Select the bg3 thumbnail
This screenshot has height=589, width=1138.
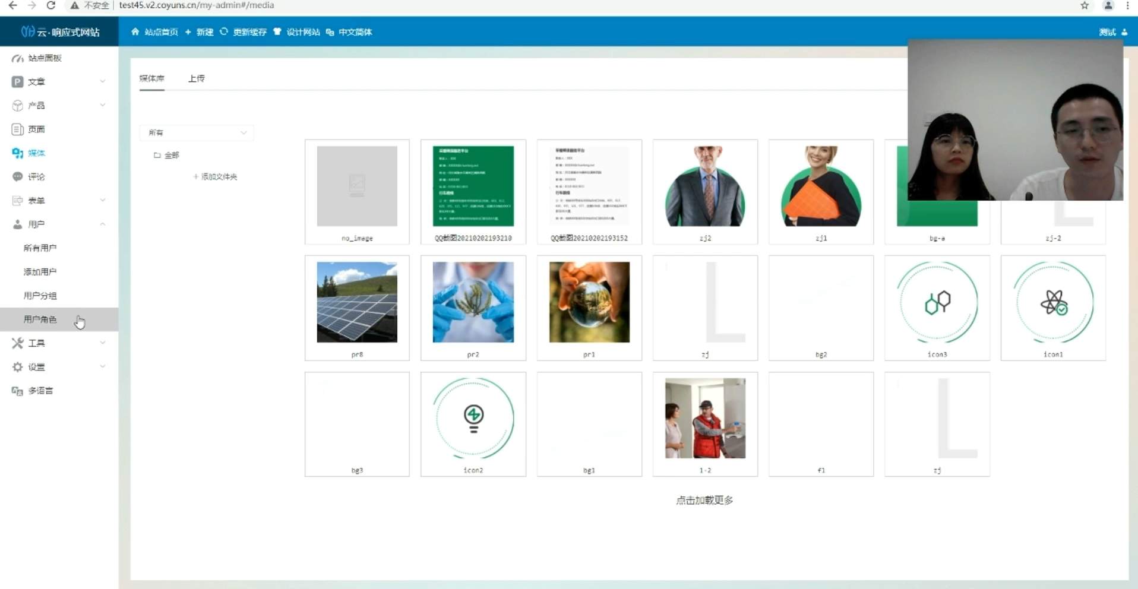pyautogui.click(x=357, y=424)
